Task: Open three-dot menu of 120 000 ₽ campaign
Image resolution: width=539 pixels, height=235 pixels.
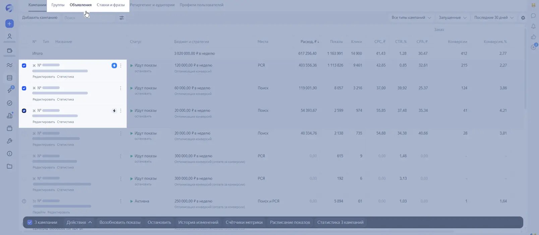Action: [121, 66]
